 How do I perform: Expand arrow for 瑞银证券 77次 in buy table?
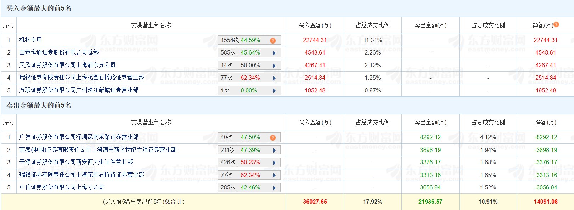point(274,78)
